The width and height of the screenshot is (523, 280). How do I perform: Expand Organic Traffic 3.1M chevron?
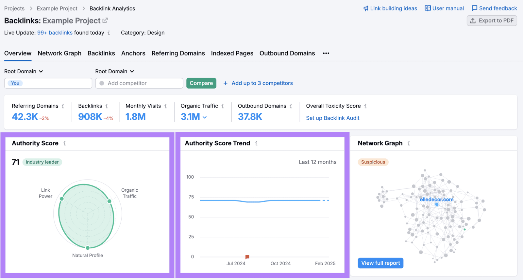coord(205,117)
